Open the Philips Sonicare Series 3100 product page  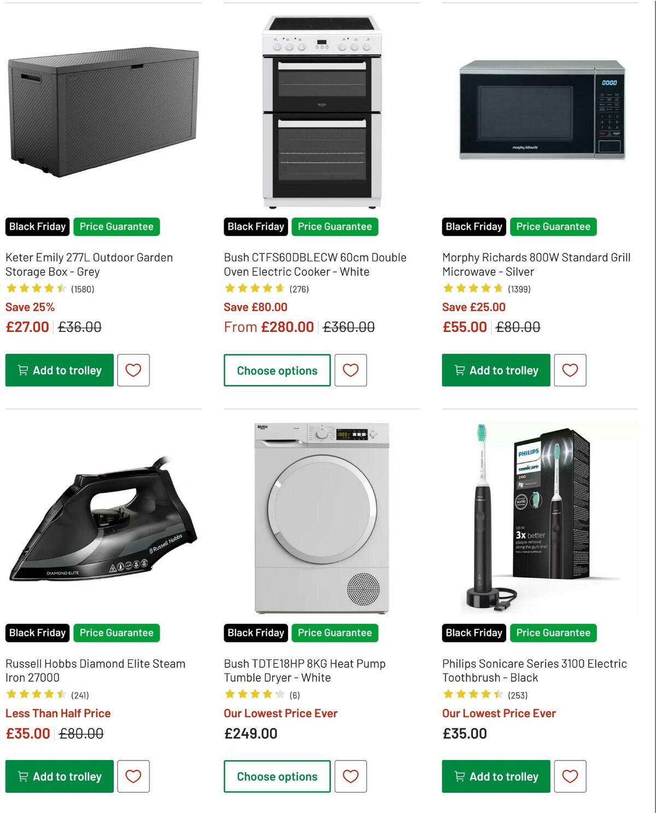[534, 670]
